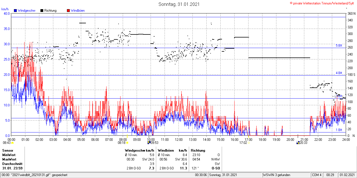
Task: Click the blue Windgeschw legend color square
Action: coord(15,11)
